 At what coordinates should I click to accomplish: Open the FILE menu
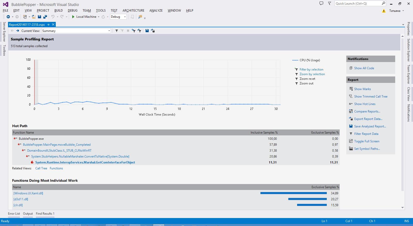coord(5,11)
